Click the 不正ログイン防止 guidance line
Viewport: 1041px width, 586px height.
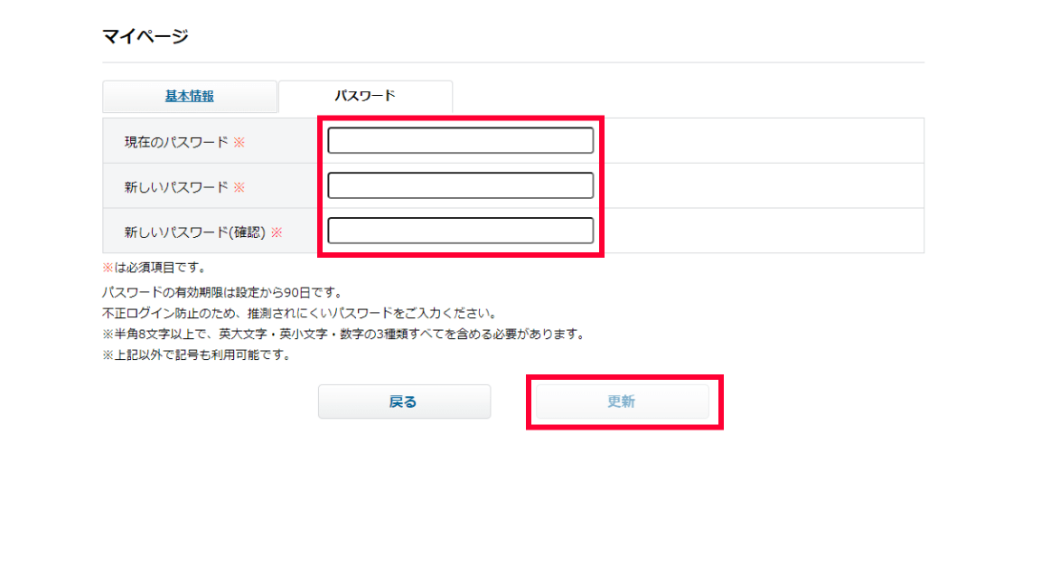tap(298, 314)
